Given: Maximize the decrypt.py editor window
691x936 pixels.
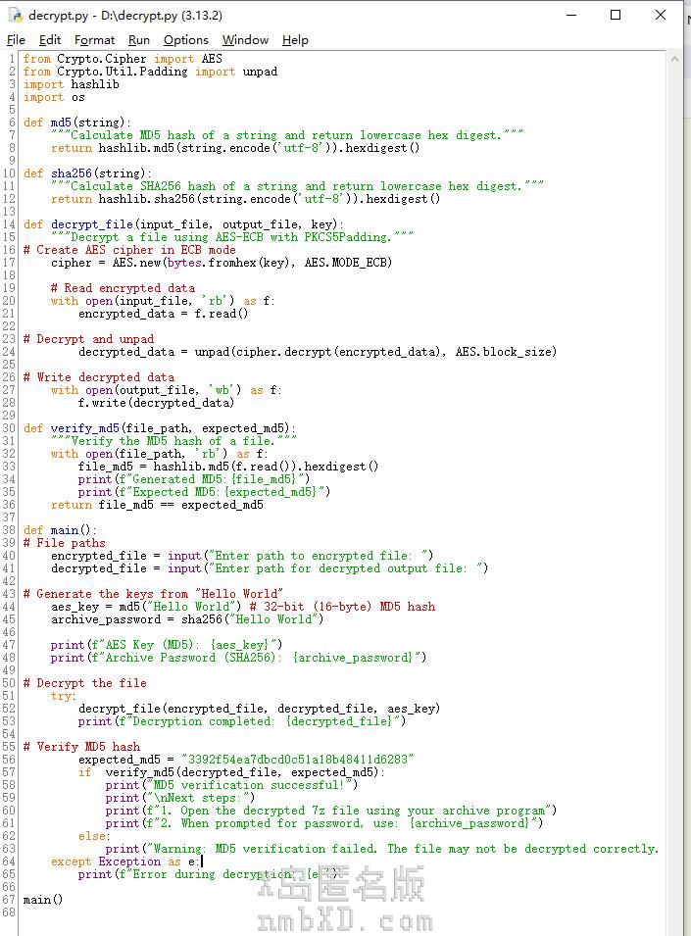Looking at the screenshot, I should [x=616, y=16].
